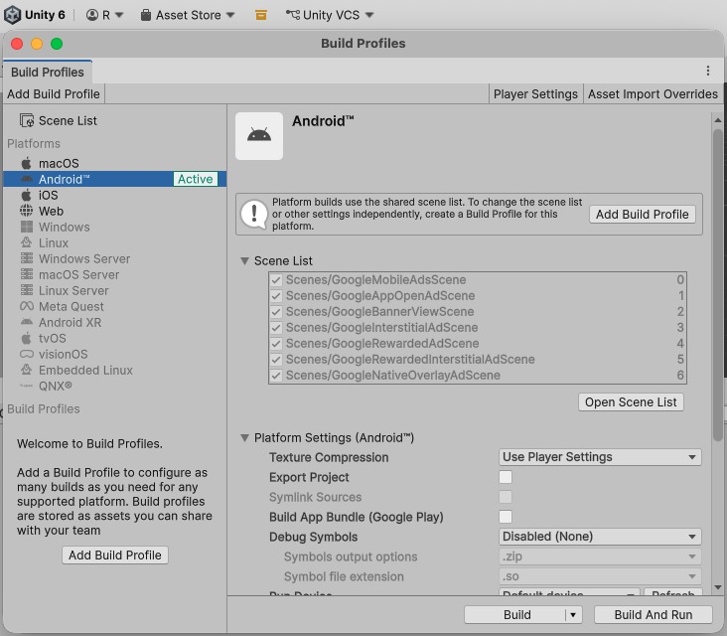Toggle GoogleInterstitialAdScene checkbox

[276, 328]
